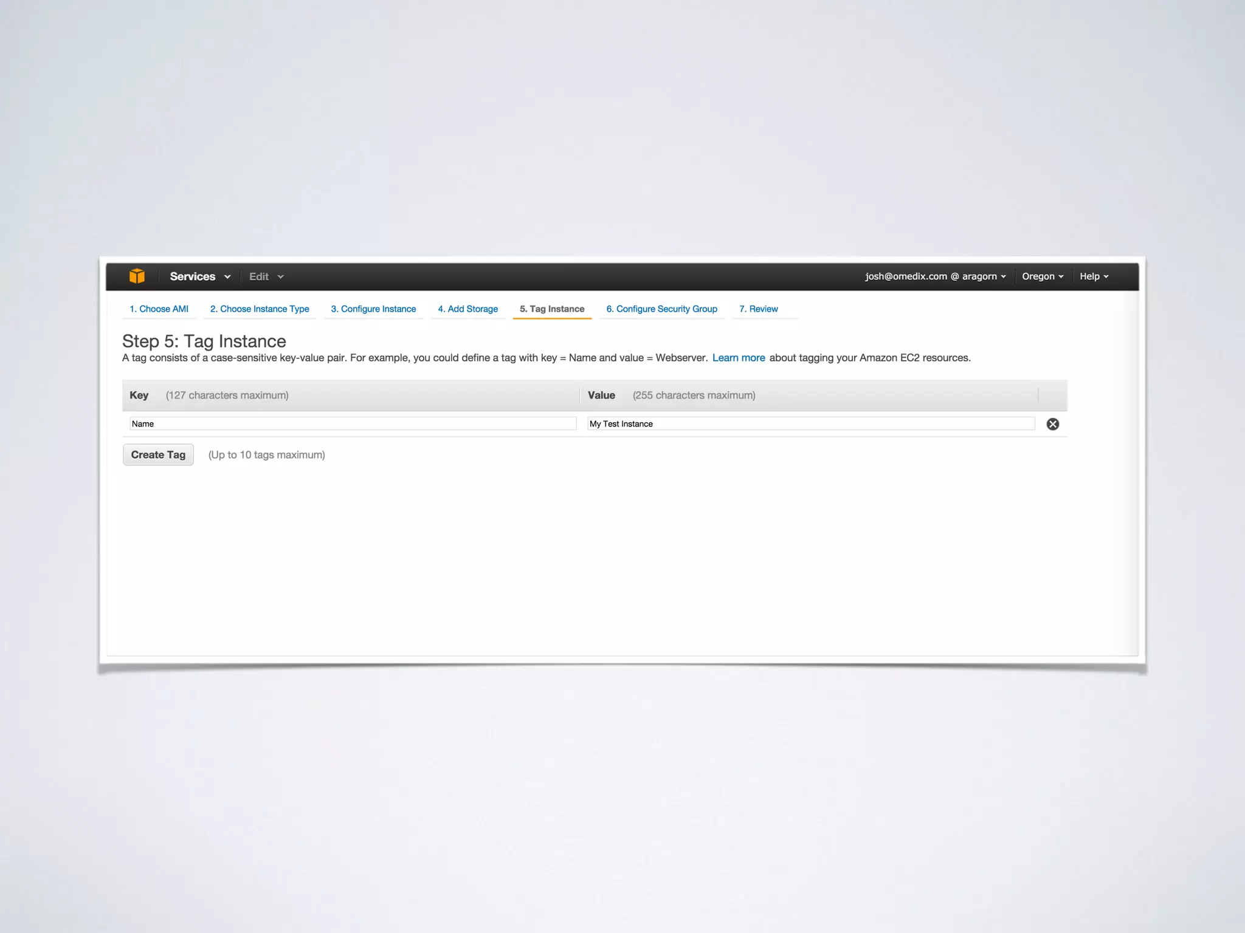Switch to Choose Instance Type step
Image resolution: width=1245 pixels, height=933 pixels.
click(260, 309)
